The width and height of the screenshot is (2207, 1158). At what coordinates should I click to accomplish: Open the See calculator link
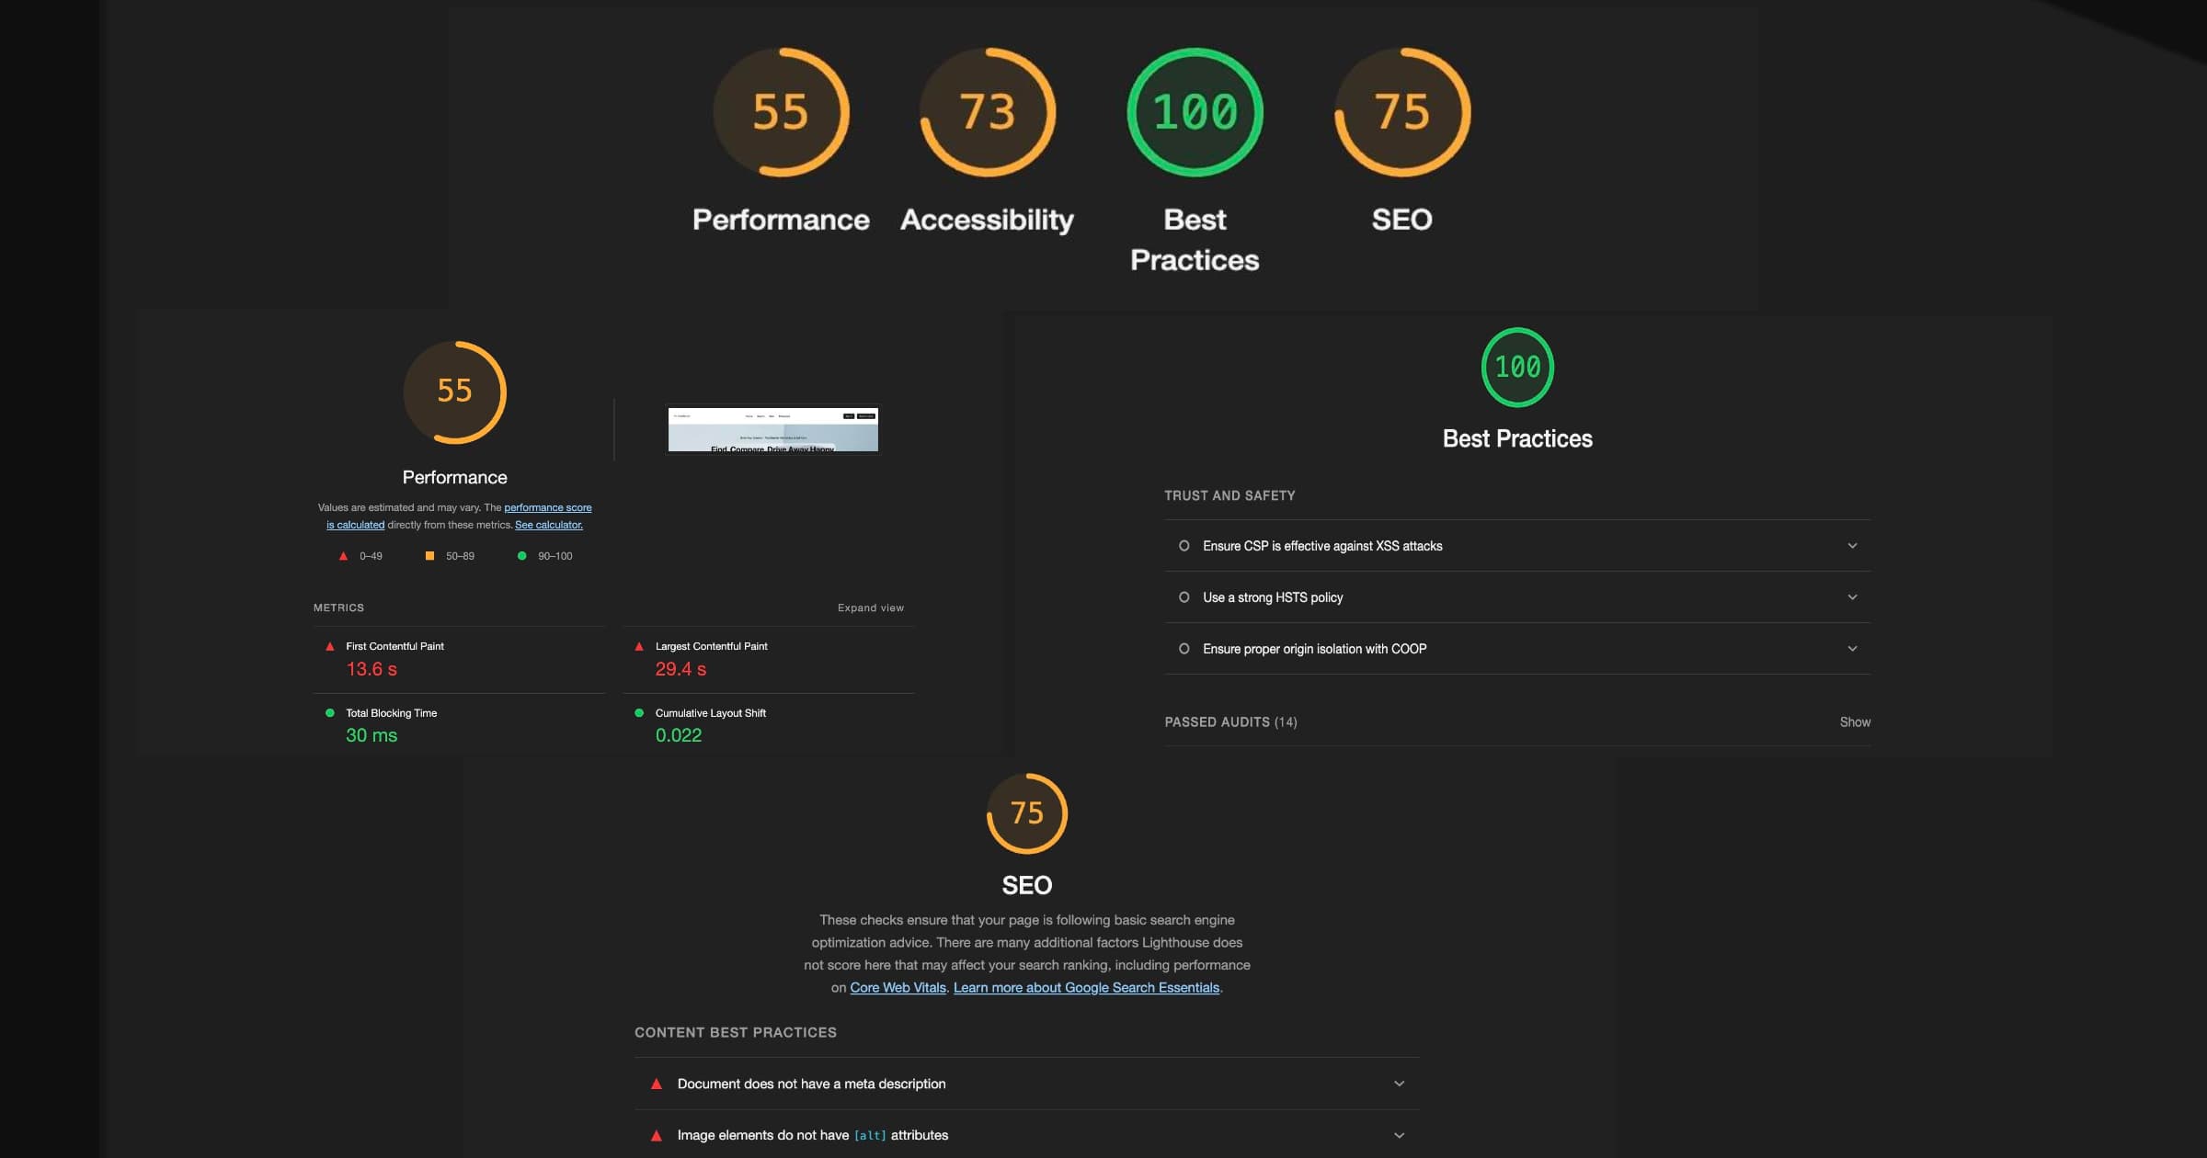(x=548, y=526)
